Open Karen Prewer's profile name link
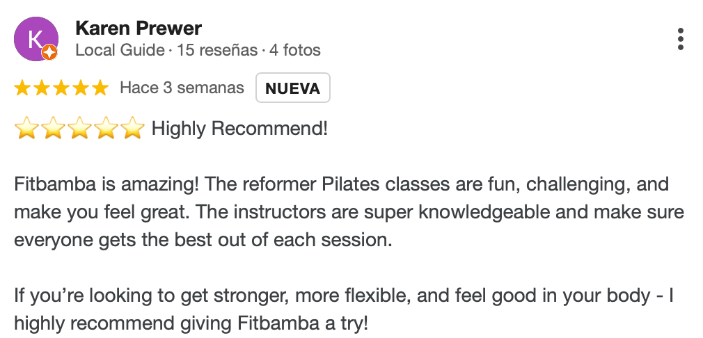The width and height of the screenshot is (703, 338). pyautogui.click(x=139, y=29)
